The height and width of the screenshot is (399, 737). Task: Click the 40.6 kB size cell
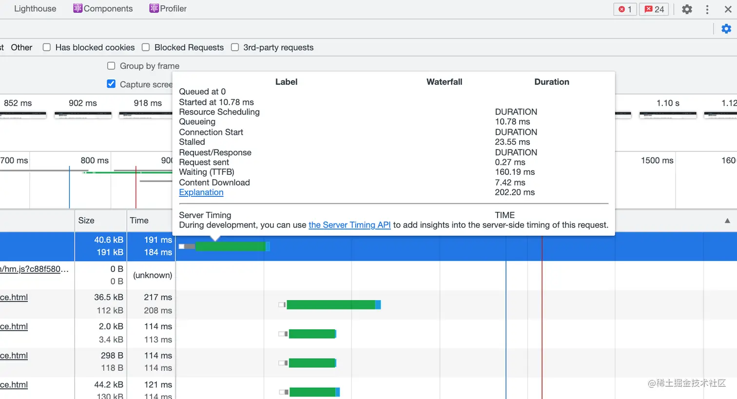pos(109,240)
